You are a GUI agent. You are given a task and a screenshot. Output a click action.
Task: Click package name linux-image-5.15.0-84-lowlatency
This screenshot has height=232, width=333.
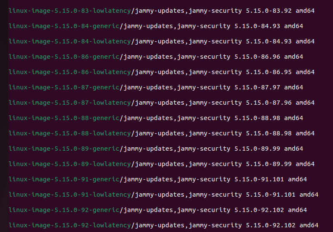click(x=70, y=41)
